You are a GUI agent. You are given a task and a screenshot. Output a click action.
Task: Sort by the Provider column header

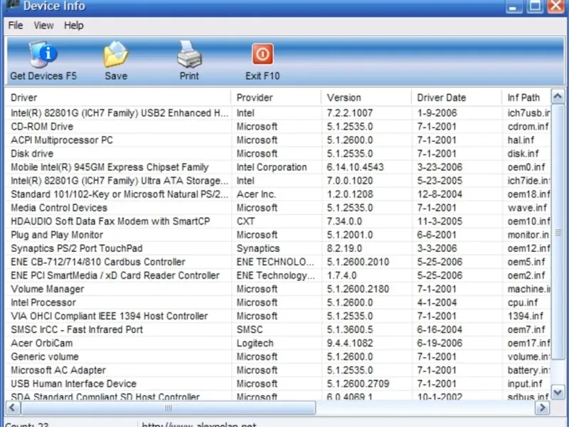click(276, 97)
